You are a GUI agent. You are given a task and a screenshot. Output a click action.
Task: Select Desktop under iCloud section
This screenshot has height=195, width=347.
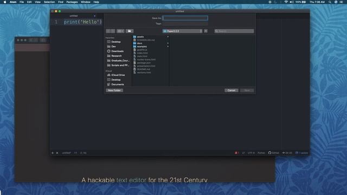[115, 80]
